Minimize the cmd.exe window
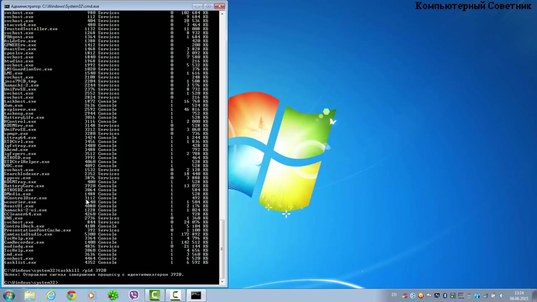The width and height of the screenshot is (537, 302). point(198,6)
